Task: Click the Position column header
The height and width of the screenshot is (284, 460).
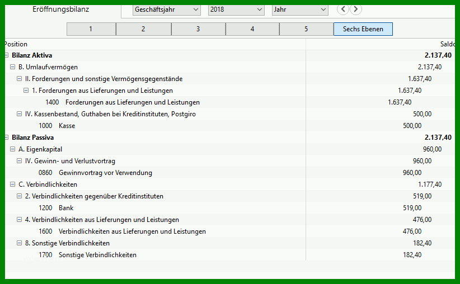Action: [155, 44]
